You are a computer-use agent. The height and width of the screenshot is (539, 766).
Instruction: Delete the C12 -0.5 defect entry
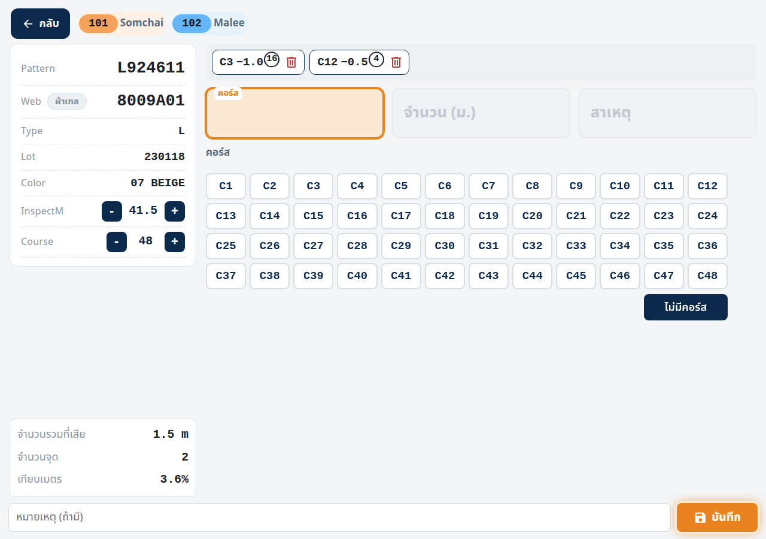(396, 62)
